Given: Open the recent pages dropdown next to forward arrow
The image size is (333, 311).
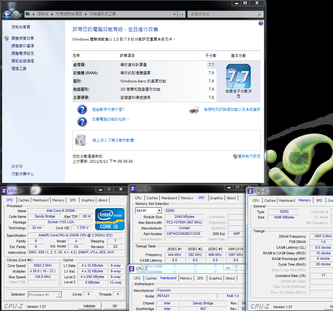Looking at the screenshot, I should 22,14.
